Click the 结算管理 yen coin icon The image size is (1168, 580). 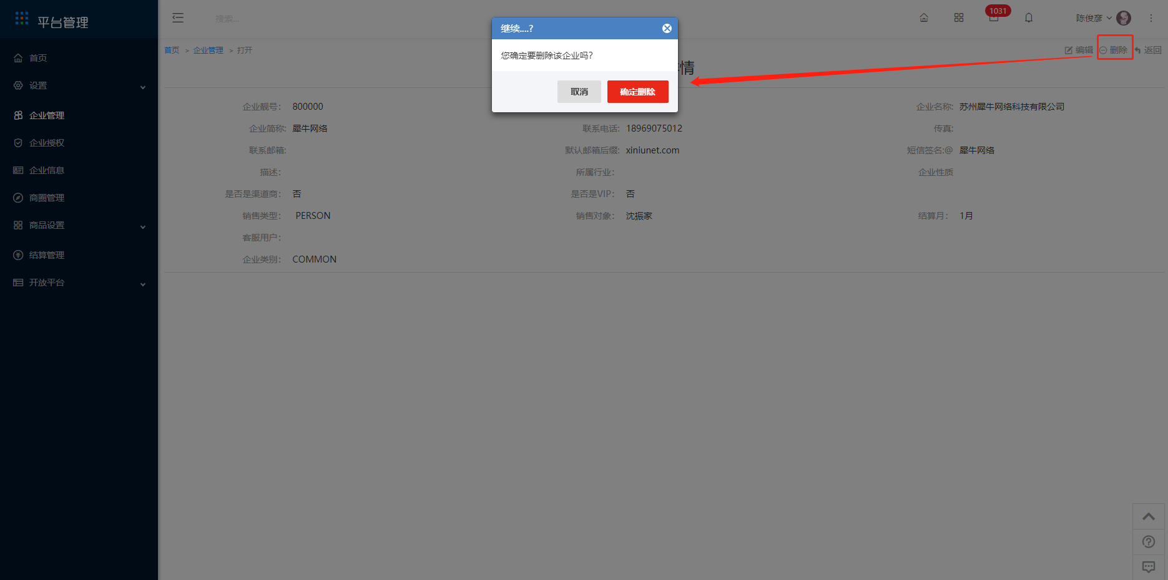point(18,255)
